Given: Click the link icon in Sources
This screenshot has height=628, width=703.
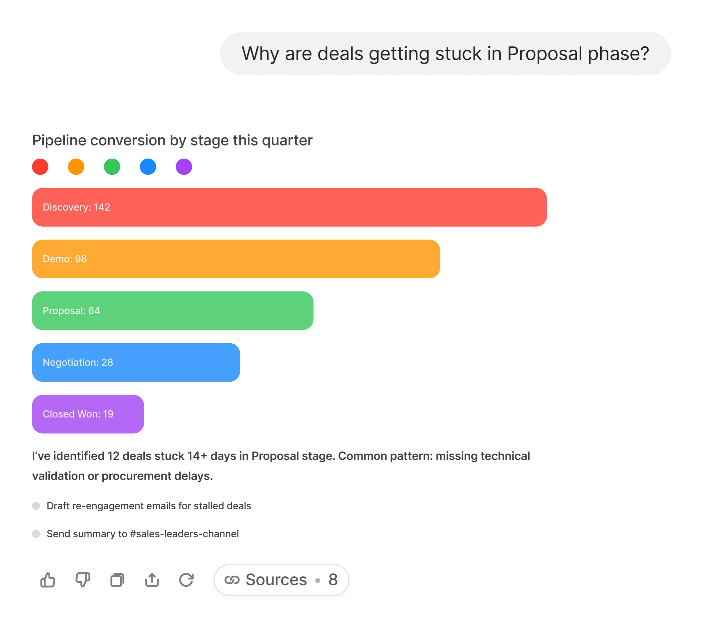Looking at the screenshot, I should 232,580.
